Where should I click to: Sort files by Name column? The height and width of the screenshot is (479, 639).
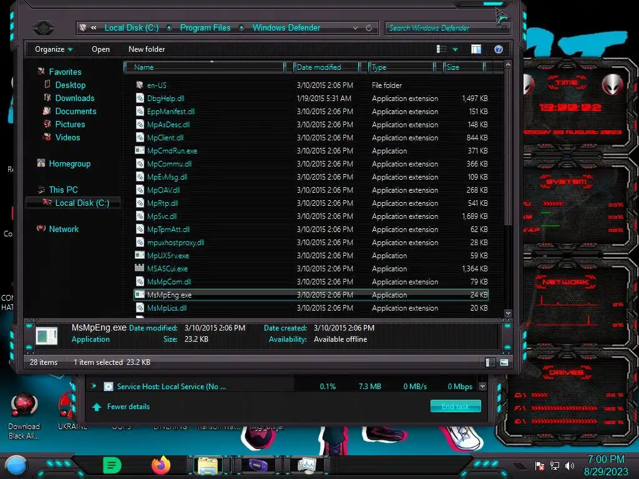coord(204,67)
